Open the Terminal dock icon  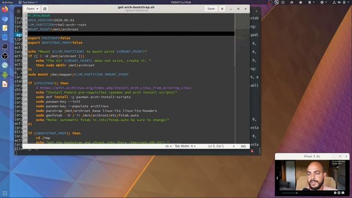coord(5,46)
